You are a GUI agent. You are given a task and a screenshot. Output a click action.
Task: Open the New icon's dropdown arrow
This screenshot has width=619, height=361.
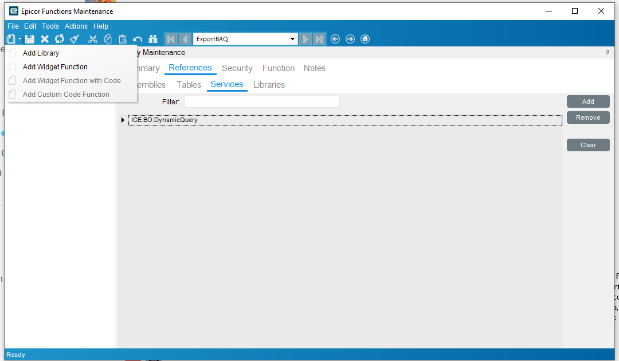pos(19,39)
